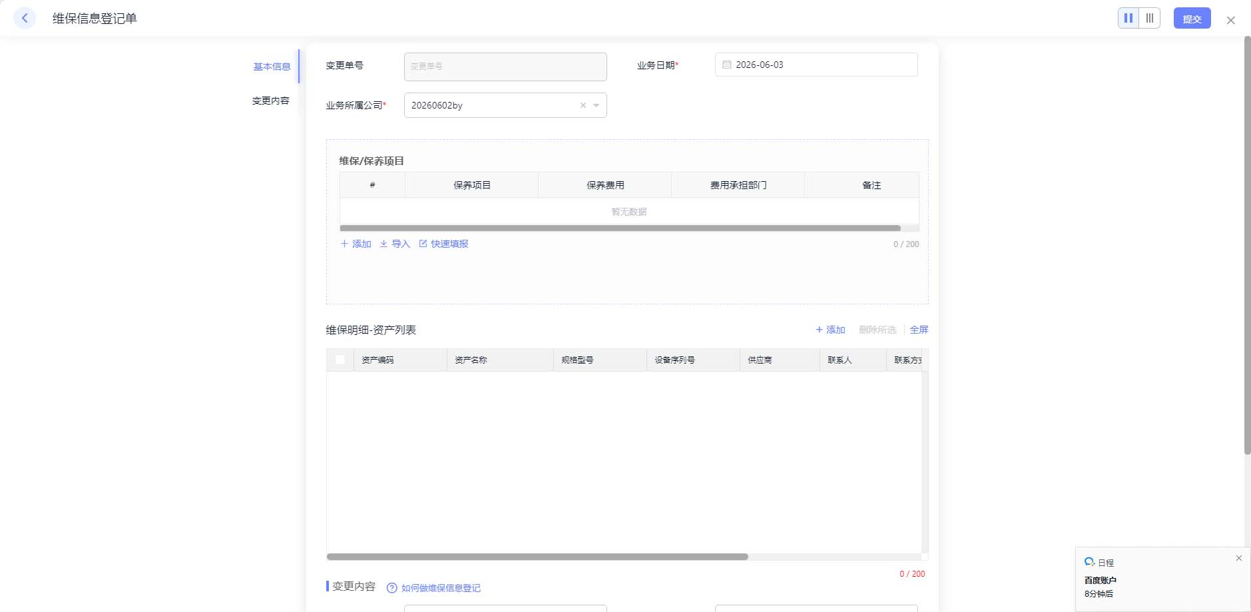Screen dimensions: 1251x612
Task: Add a row to 维保/保养项目 table
Action: (356, 244)
